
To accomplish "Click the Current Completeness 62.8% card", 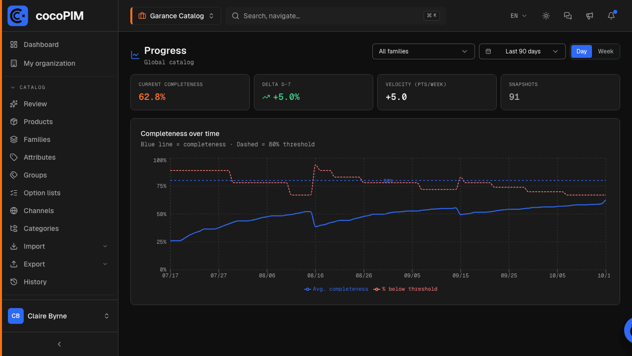I will [190, 92].
